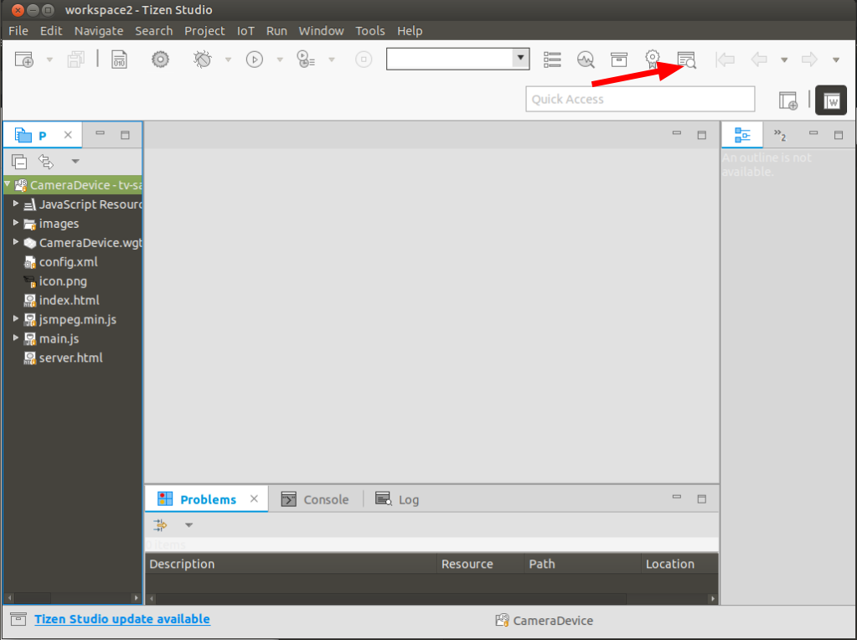
Task: Open the Run dropdown arrow
Action: [x=279, y=59]
